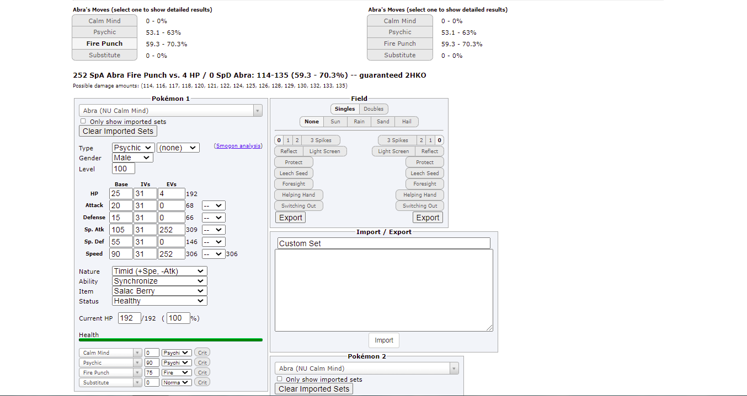Open the Pokémon 2 set selector dropdown
Screen dimensions: 747x396
coord(367,368)
